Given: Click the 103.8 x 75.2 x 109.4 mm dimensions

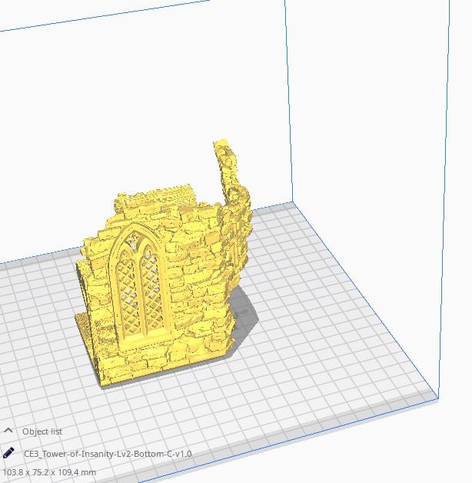Looking at the screenshot, I should point(49,472).
